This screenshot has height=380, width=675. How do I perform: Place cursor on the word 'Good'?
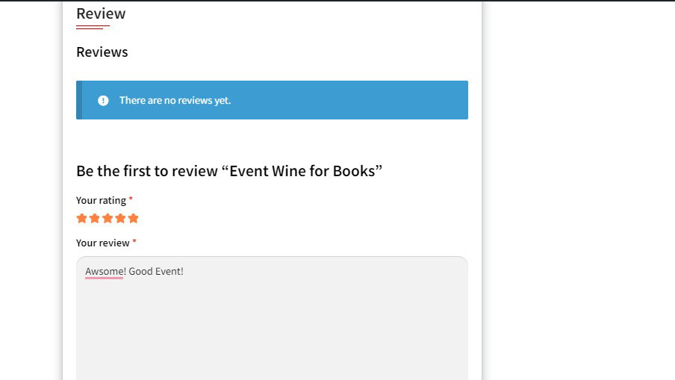point(140,271)
